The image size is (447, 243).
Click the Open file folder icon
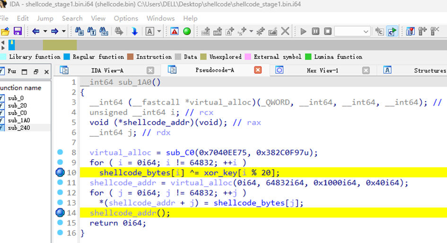point(5,31)
